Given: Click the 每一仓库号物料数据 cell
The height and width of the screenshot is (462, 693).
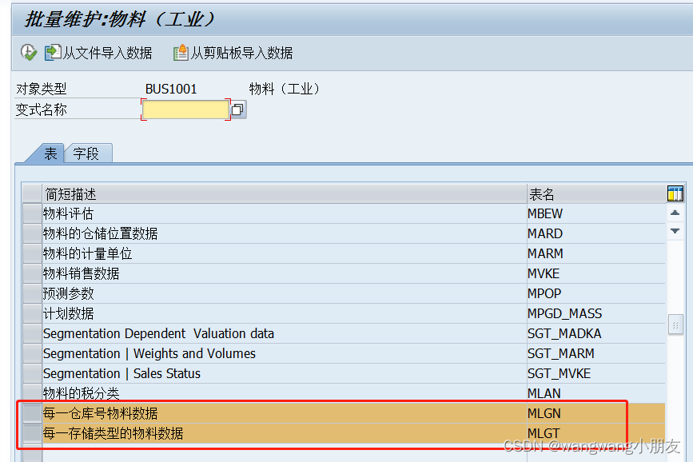Looking at the screenshot, I should point(285,413).
